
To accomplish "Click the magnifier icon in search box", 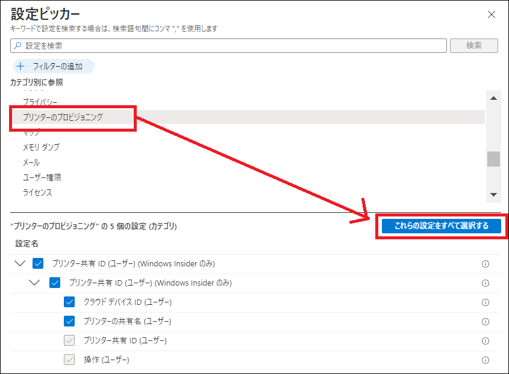I will 17,46.
